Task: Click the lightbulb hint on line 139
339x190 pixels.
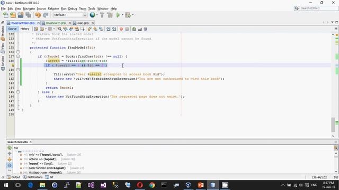Action: [13, 65]
